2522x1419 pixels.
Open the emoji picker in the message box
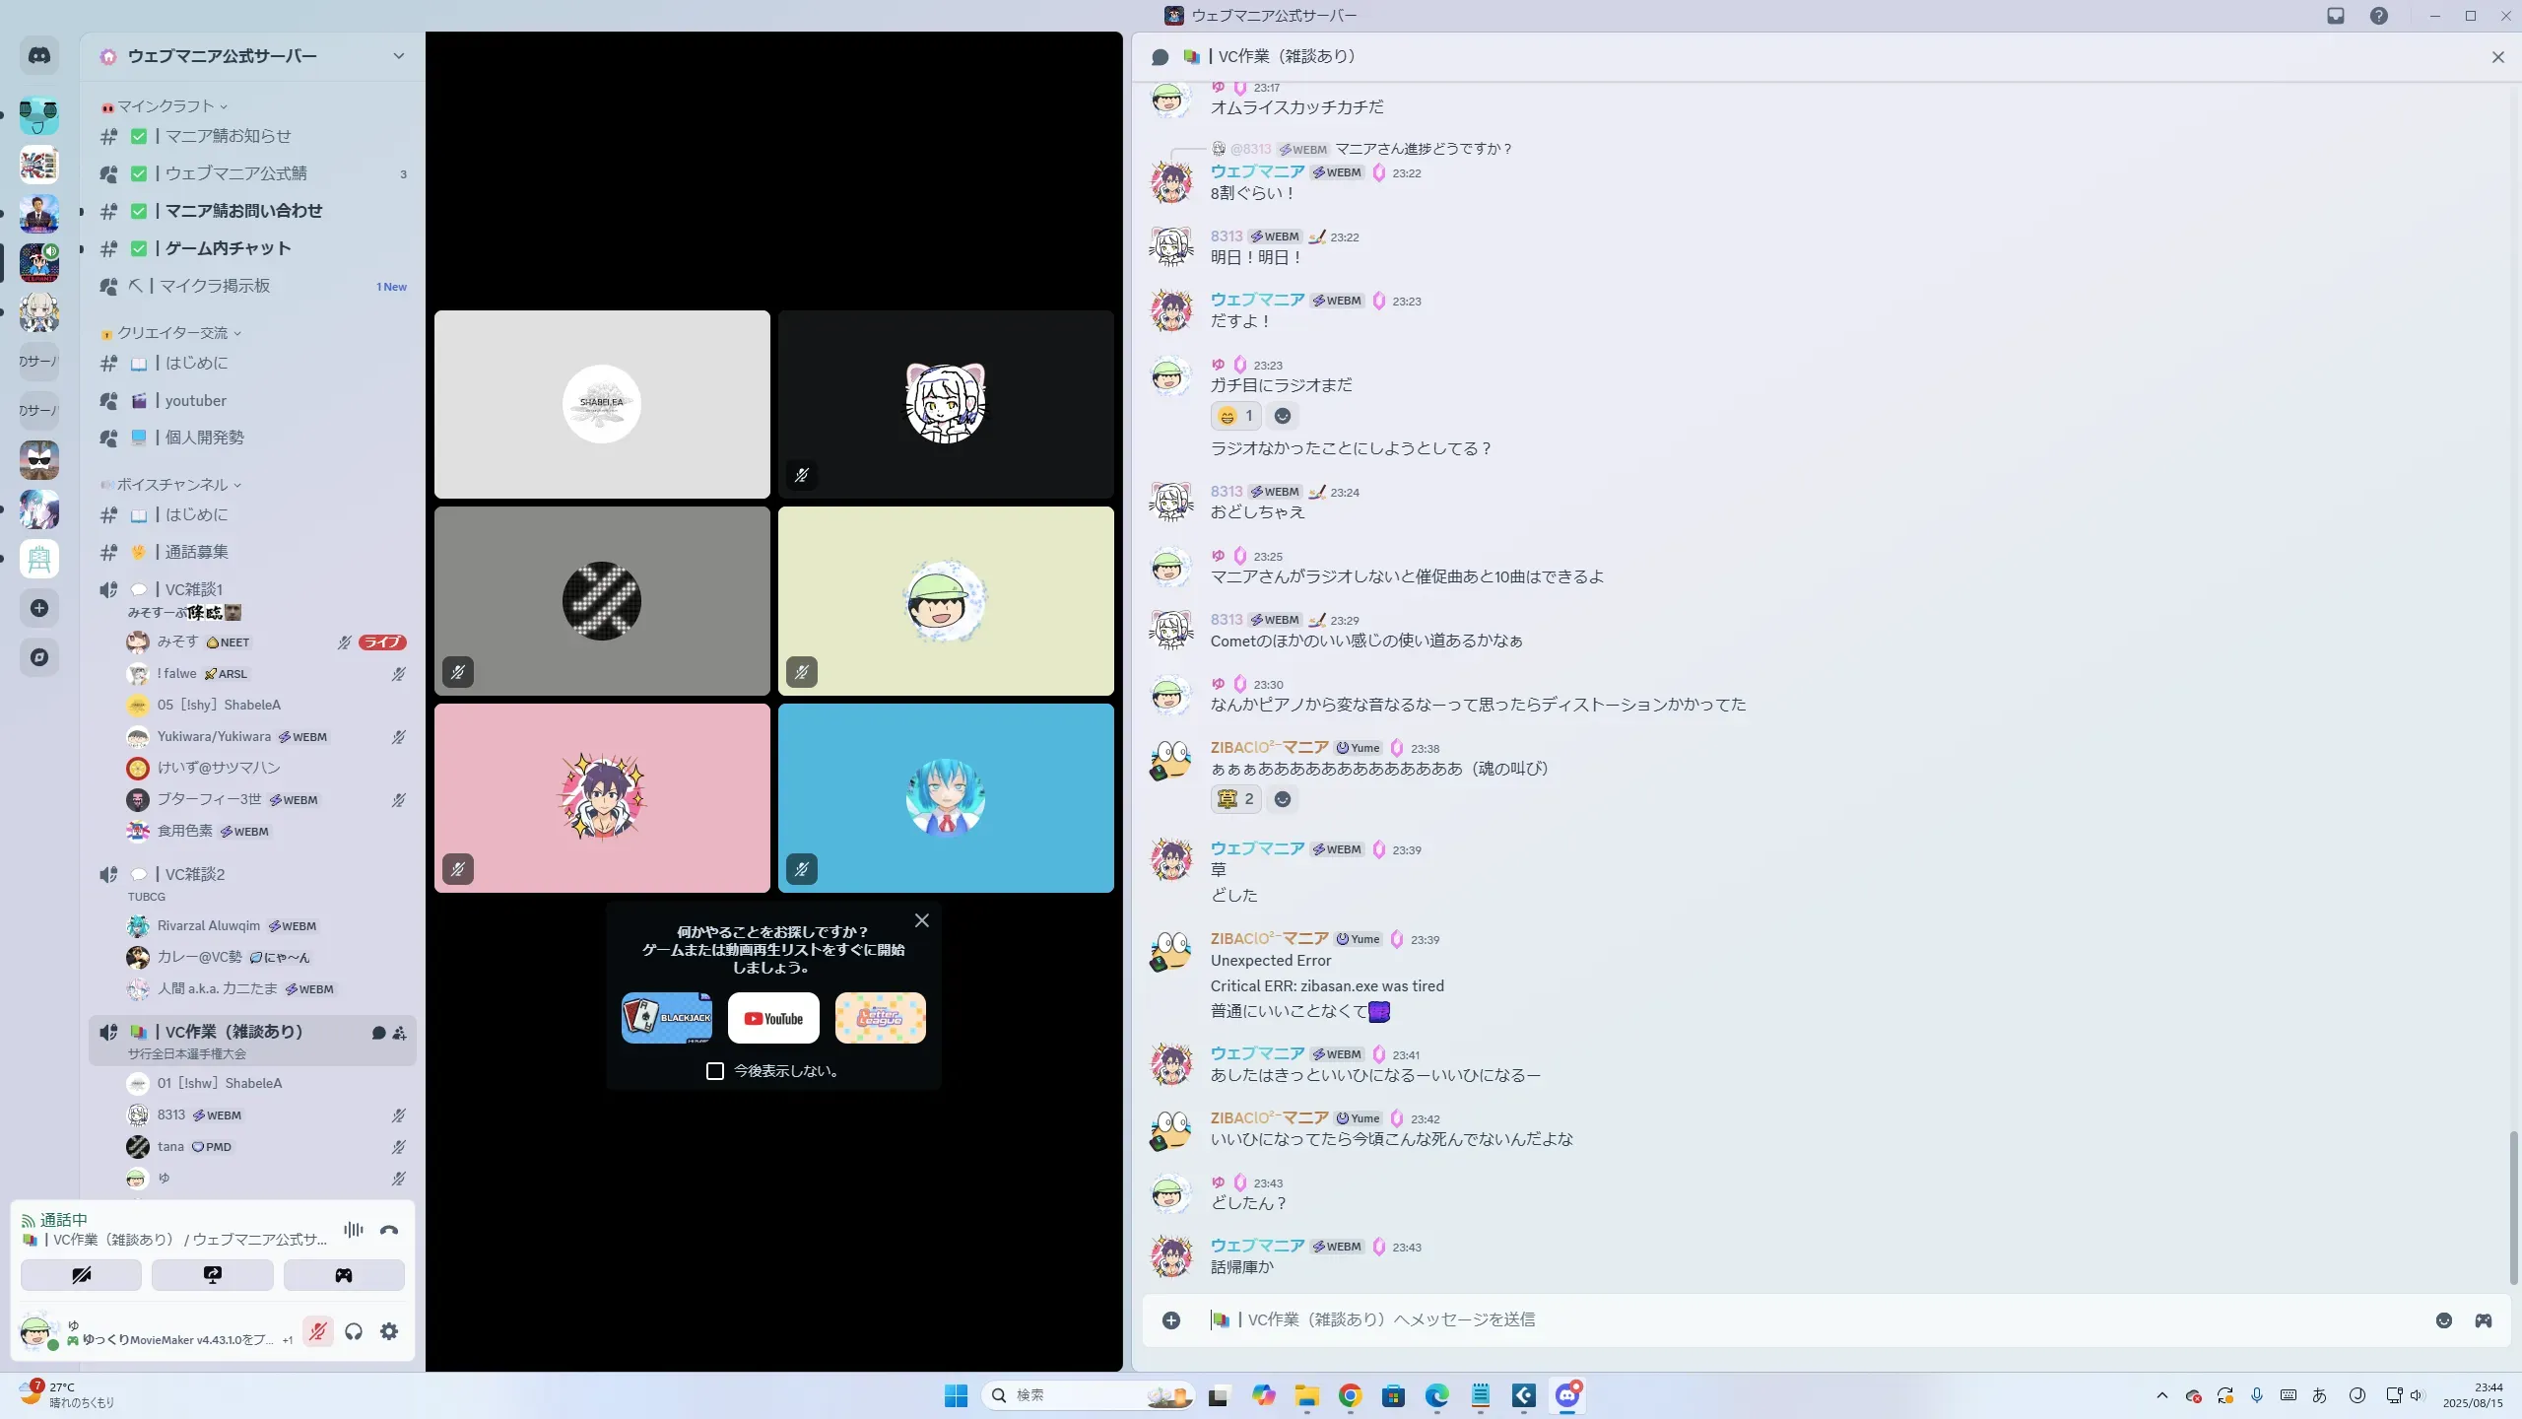2443,1320
